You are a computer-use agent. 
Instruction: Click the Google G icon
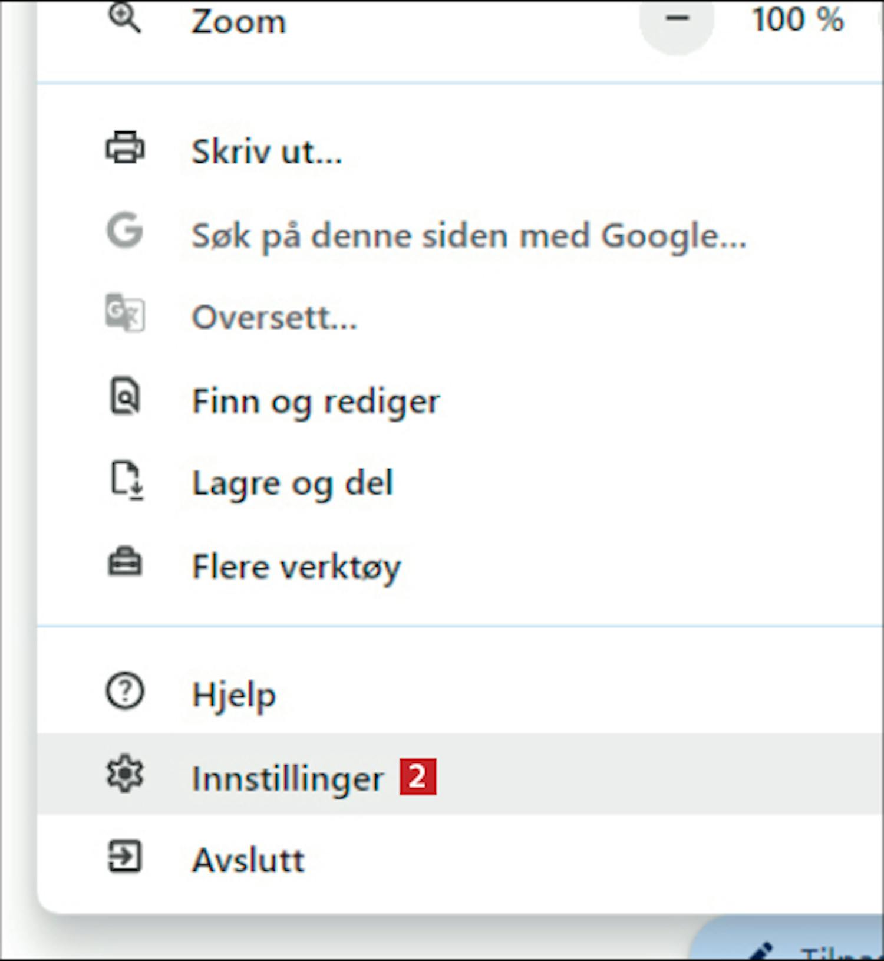(x=125, y=231)
